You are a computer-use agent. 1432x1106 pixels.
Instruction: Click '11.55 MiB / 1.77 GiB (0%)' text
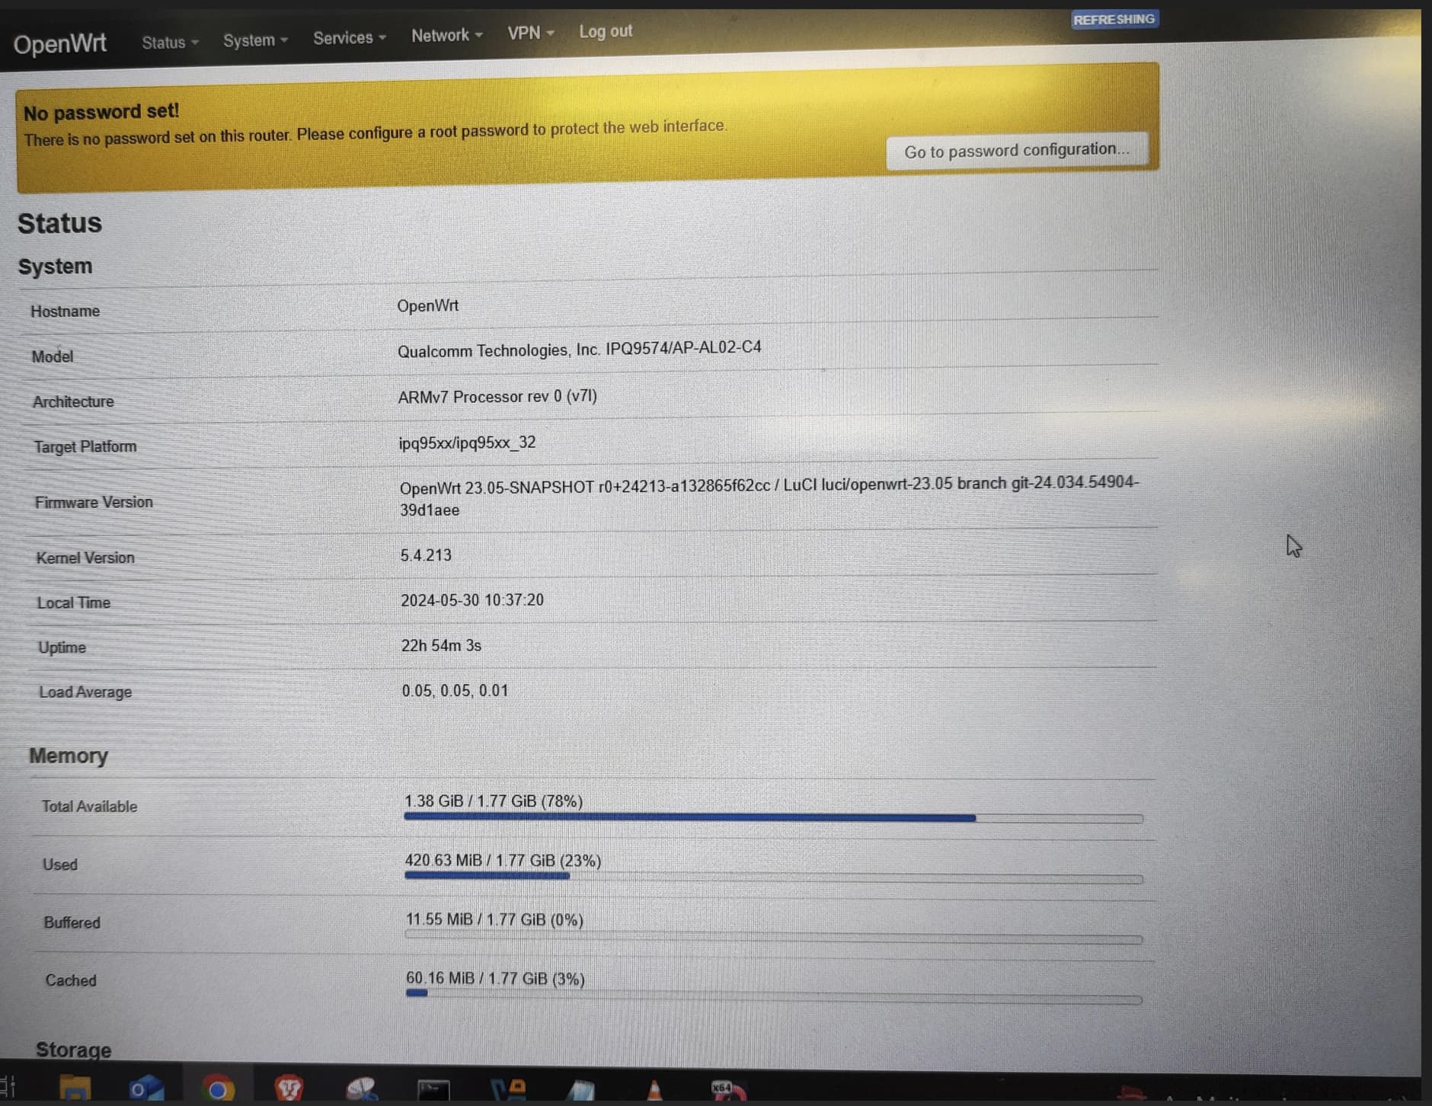[x=494, y=919]
